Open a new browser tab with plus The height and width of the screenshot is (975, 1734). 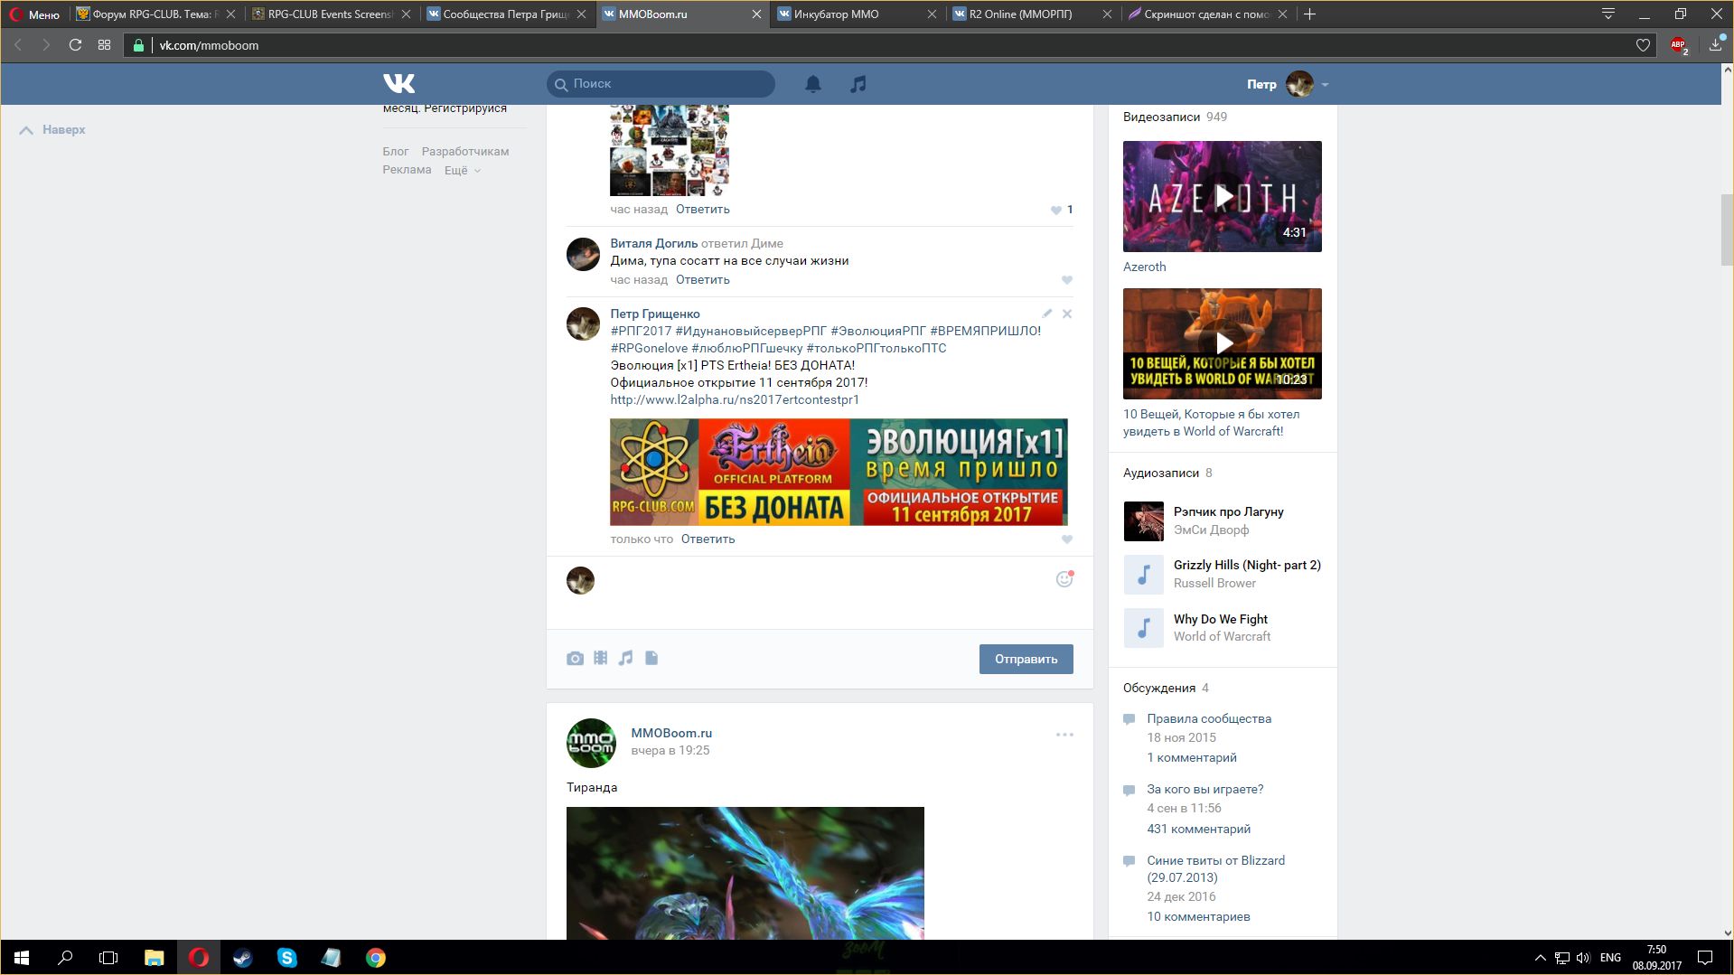1309,14
